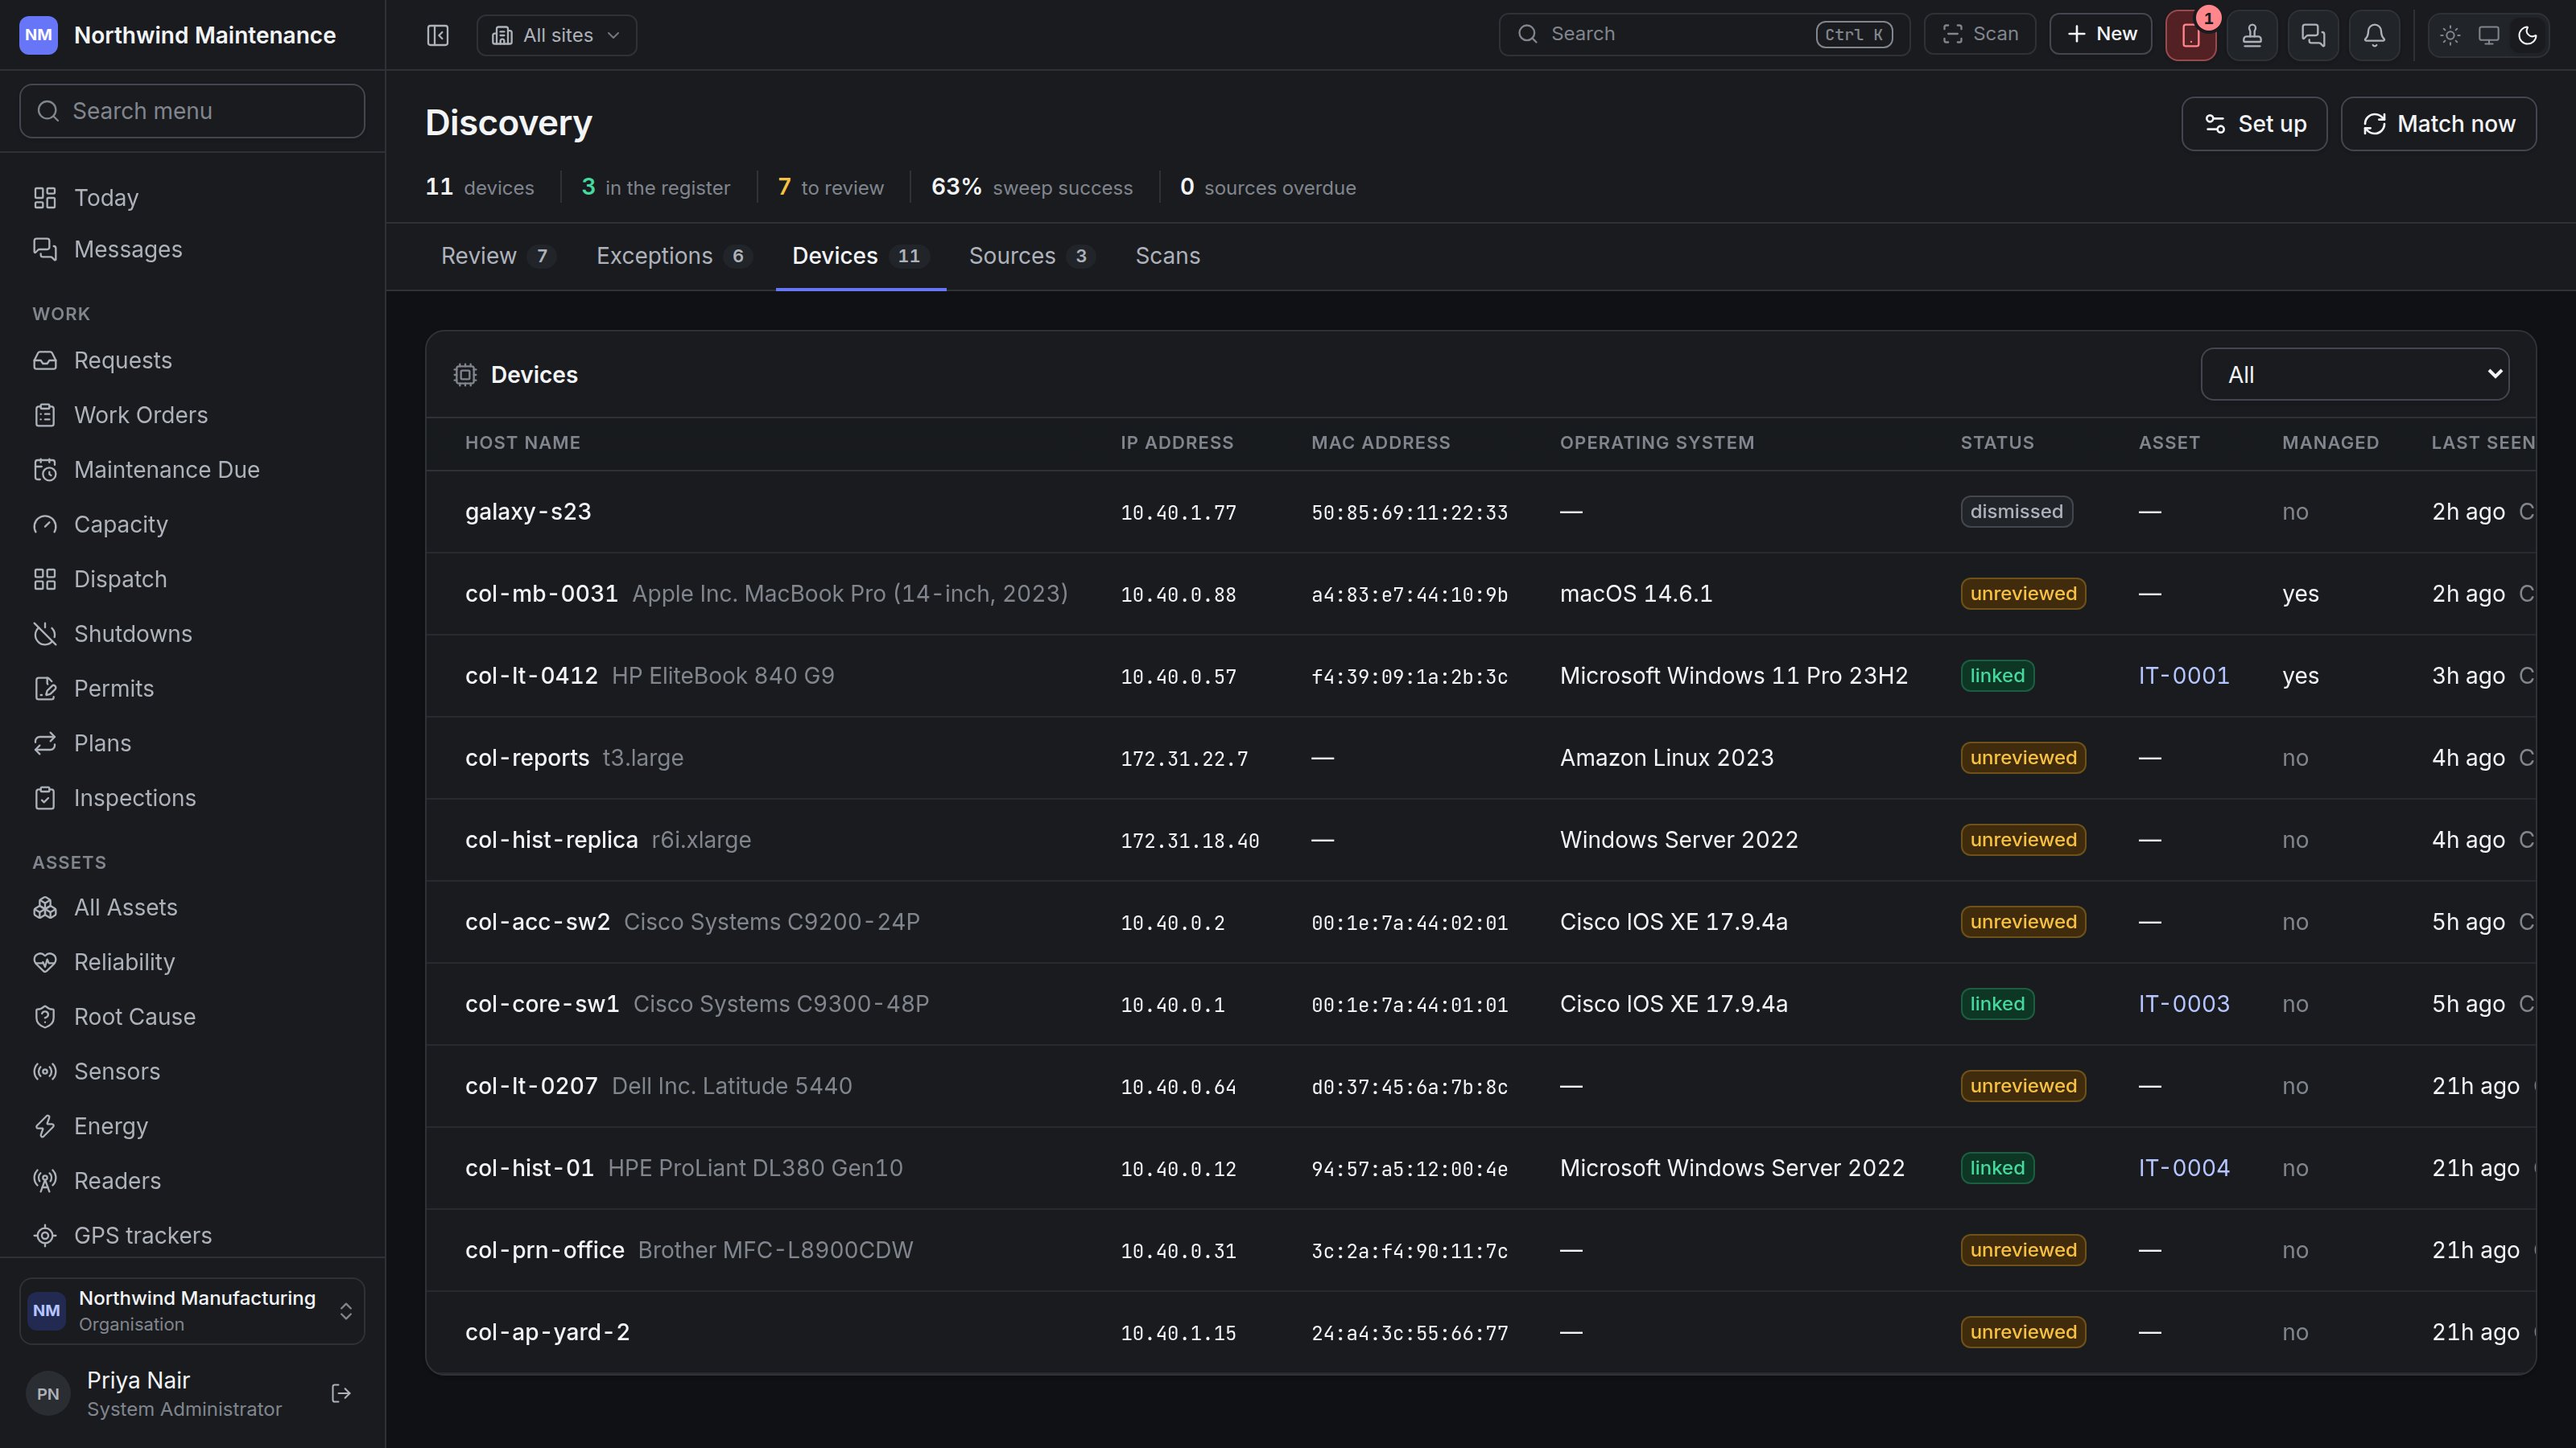Open Capacity page
Screen dimensions: 2576x1448
[192, 524]
